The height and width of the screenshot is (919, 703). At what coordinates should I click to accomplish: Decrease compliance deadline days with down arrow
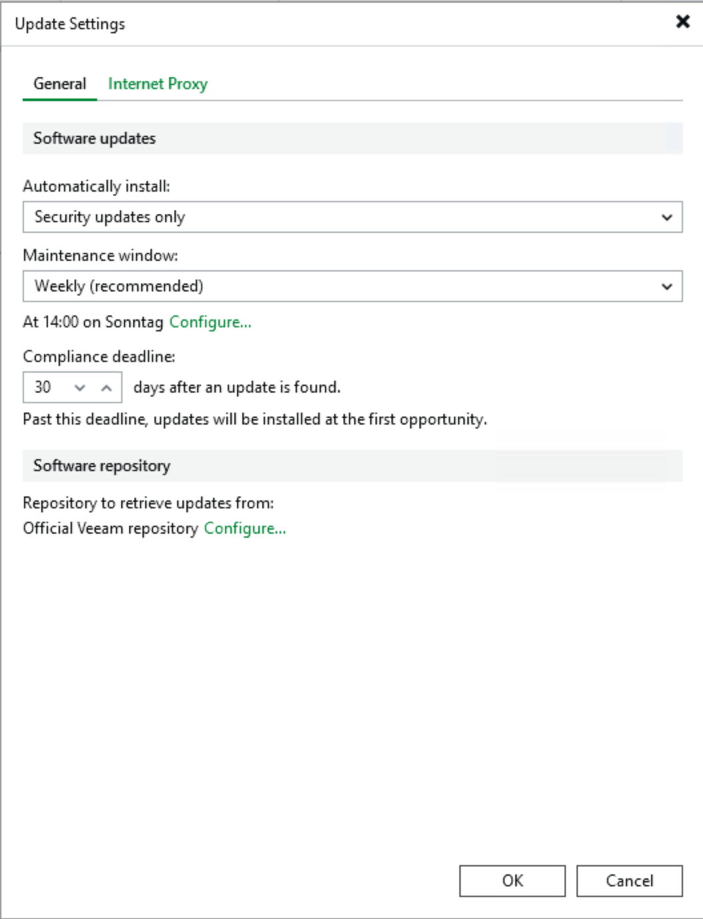click(80, 388)
